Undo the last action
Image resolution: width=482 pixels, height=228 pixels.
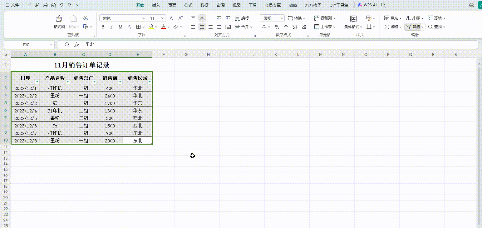[x=61, y=5]
